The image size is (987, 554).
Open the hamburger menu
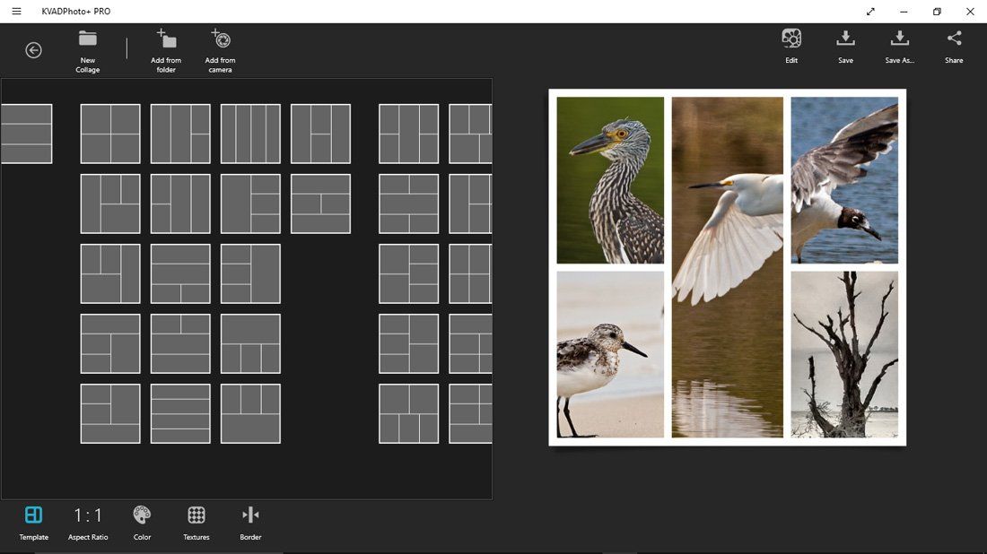click(x=15, y=11)
